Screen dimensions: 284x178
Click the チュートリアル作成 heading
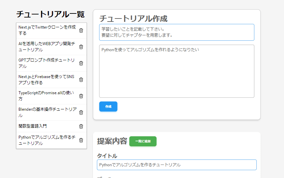(x=133, y=19)
